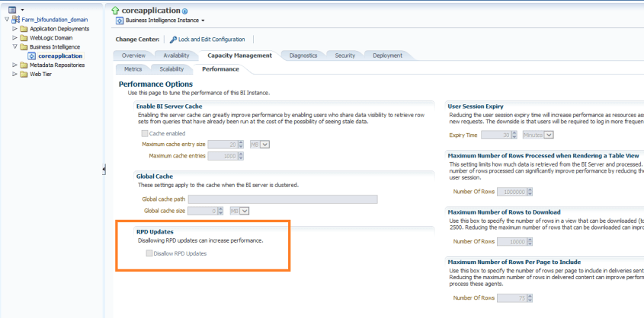Click the collapse navigation pane splitter arrow
This screenshot has width=644, height=318.
coord(104,169)
